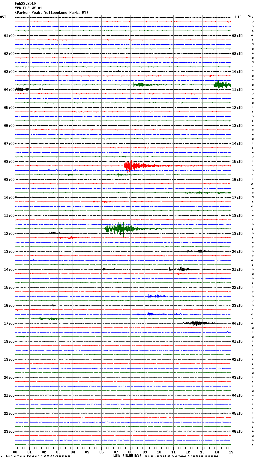Select the 17:00 MST time label
This screenshot has height=460, width=255.
coord(9,324)
